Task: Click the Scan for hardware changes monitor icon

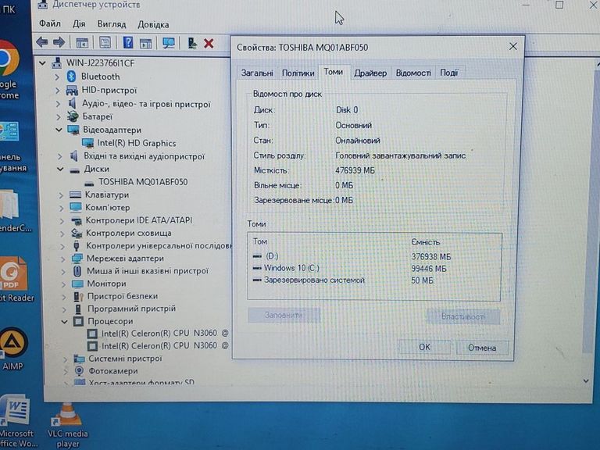Action: pos(169,43)
